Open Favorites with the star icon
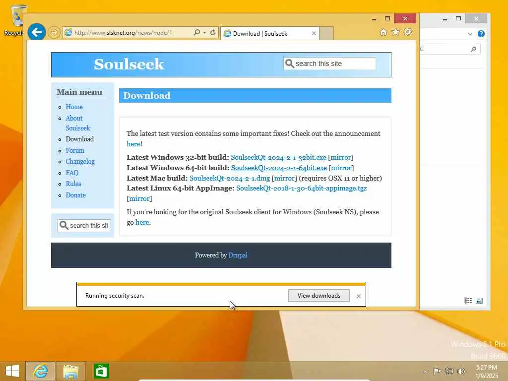The height and width of the screenshot is (381, 508). pyautogui.click(x=395, y=32)
